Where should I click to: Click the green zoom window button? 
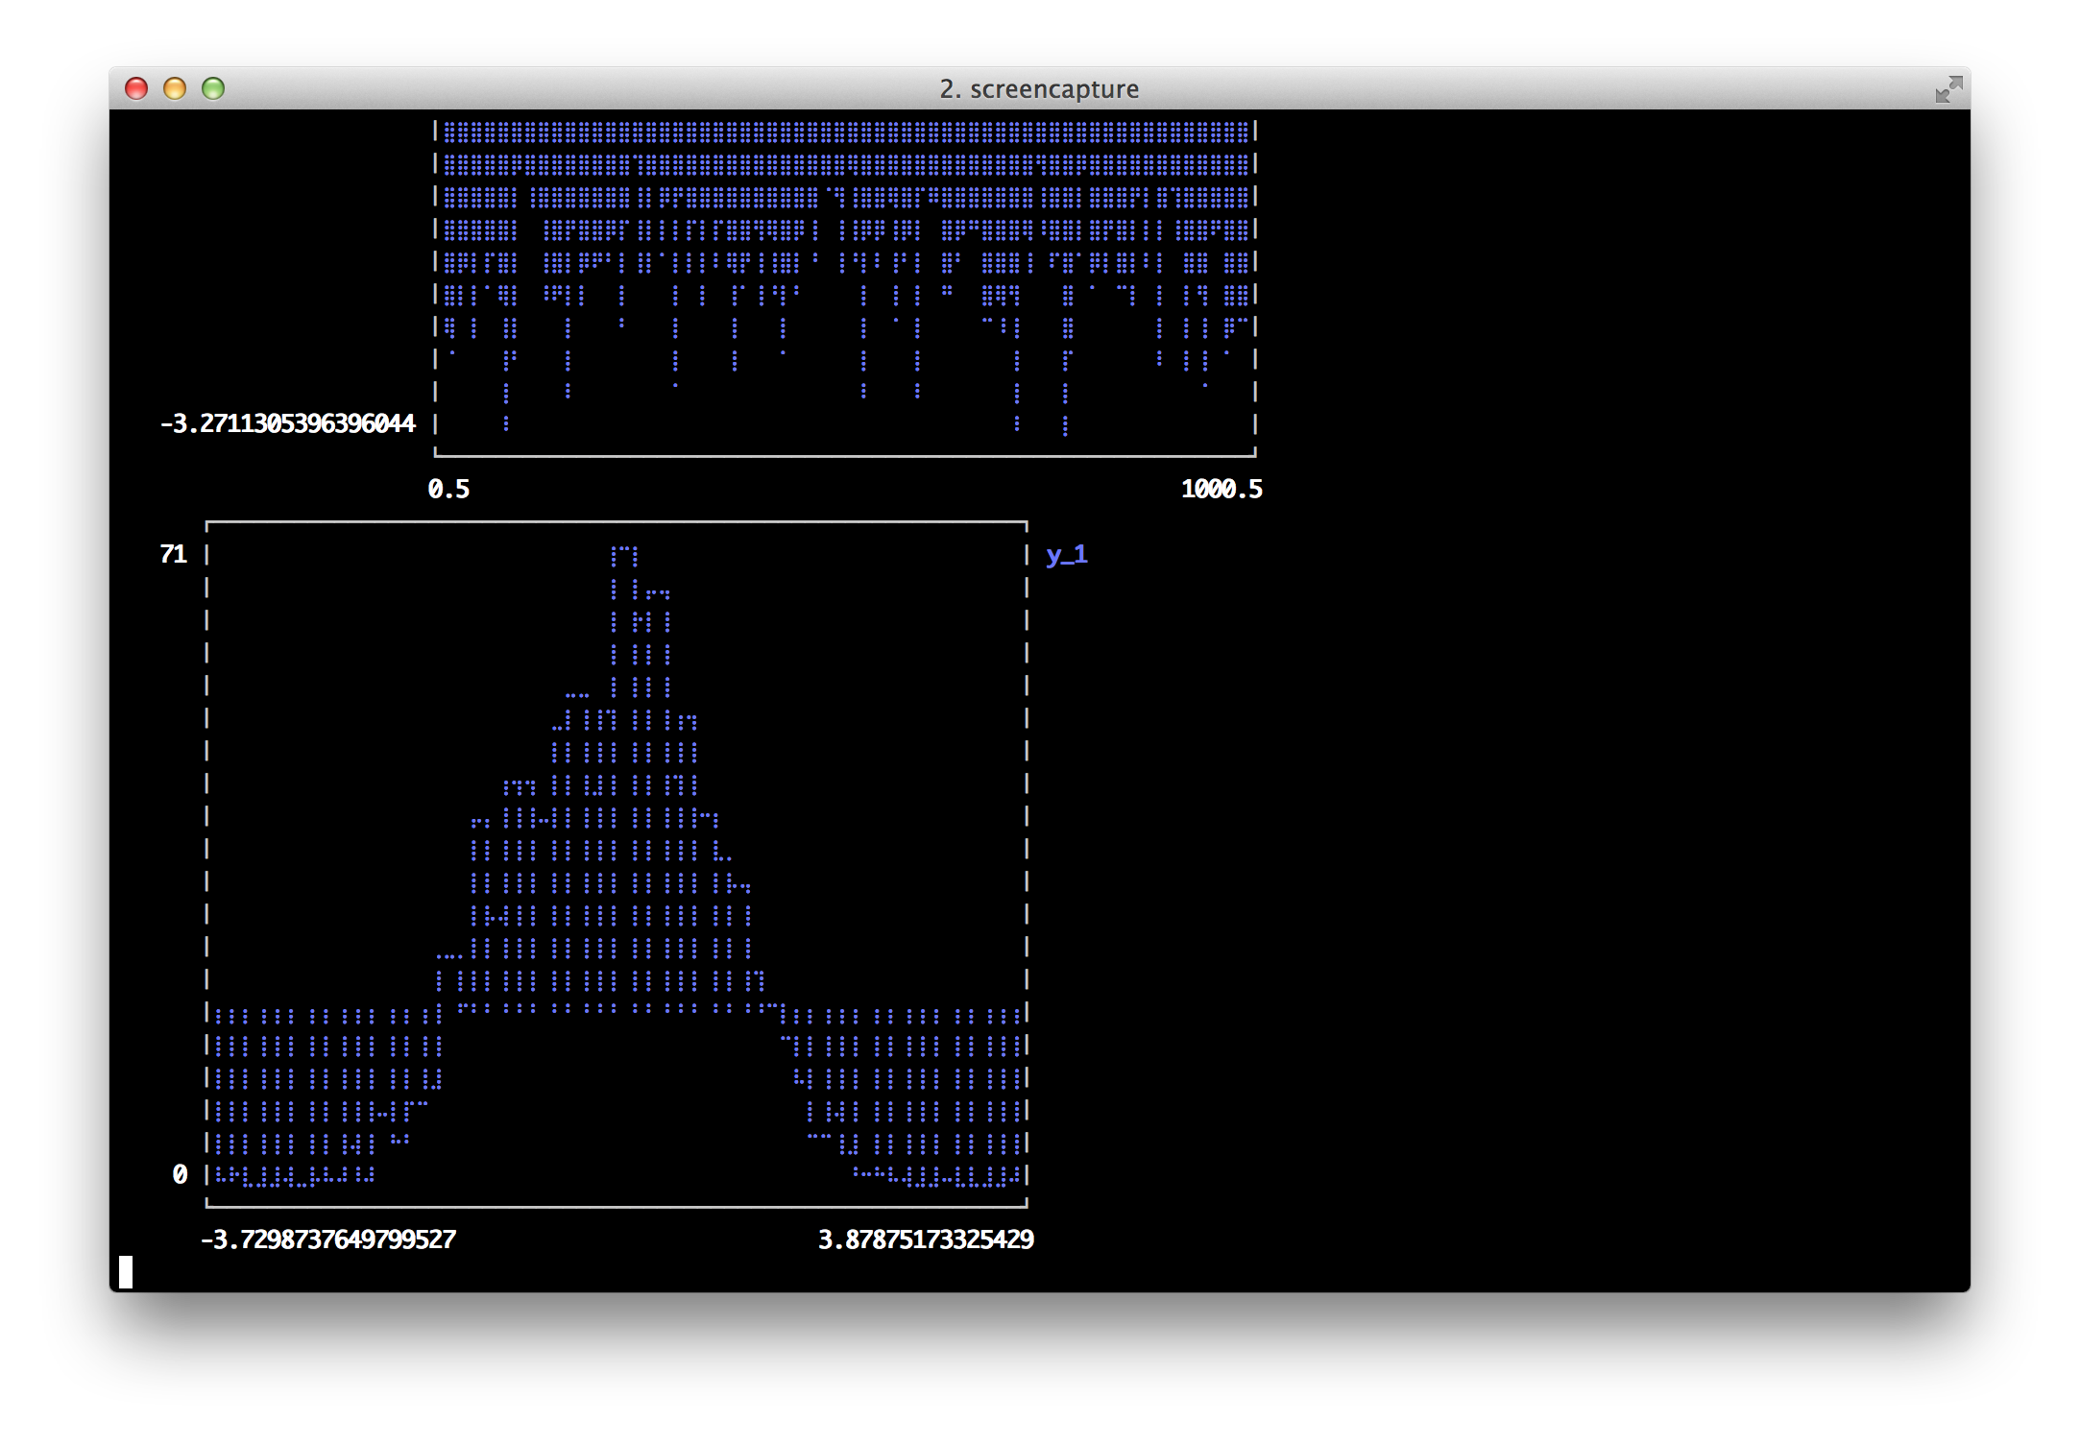[x=213, y=88]
